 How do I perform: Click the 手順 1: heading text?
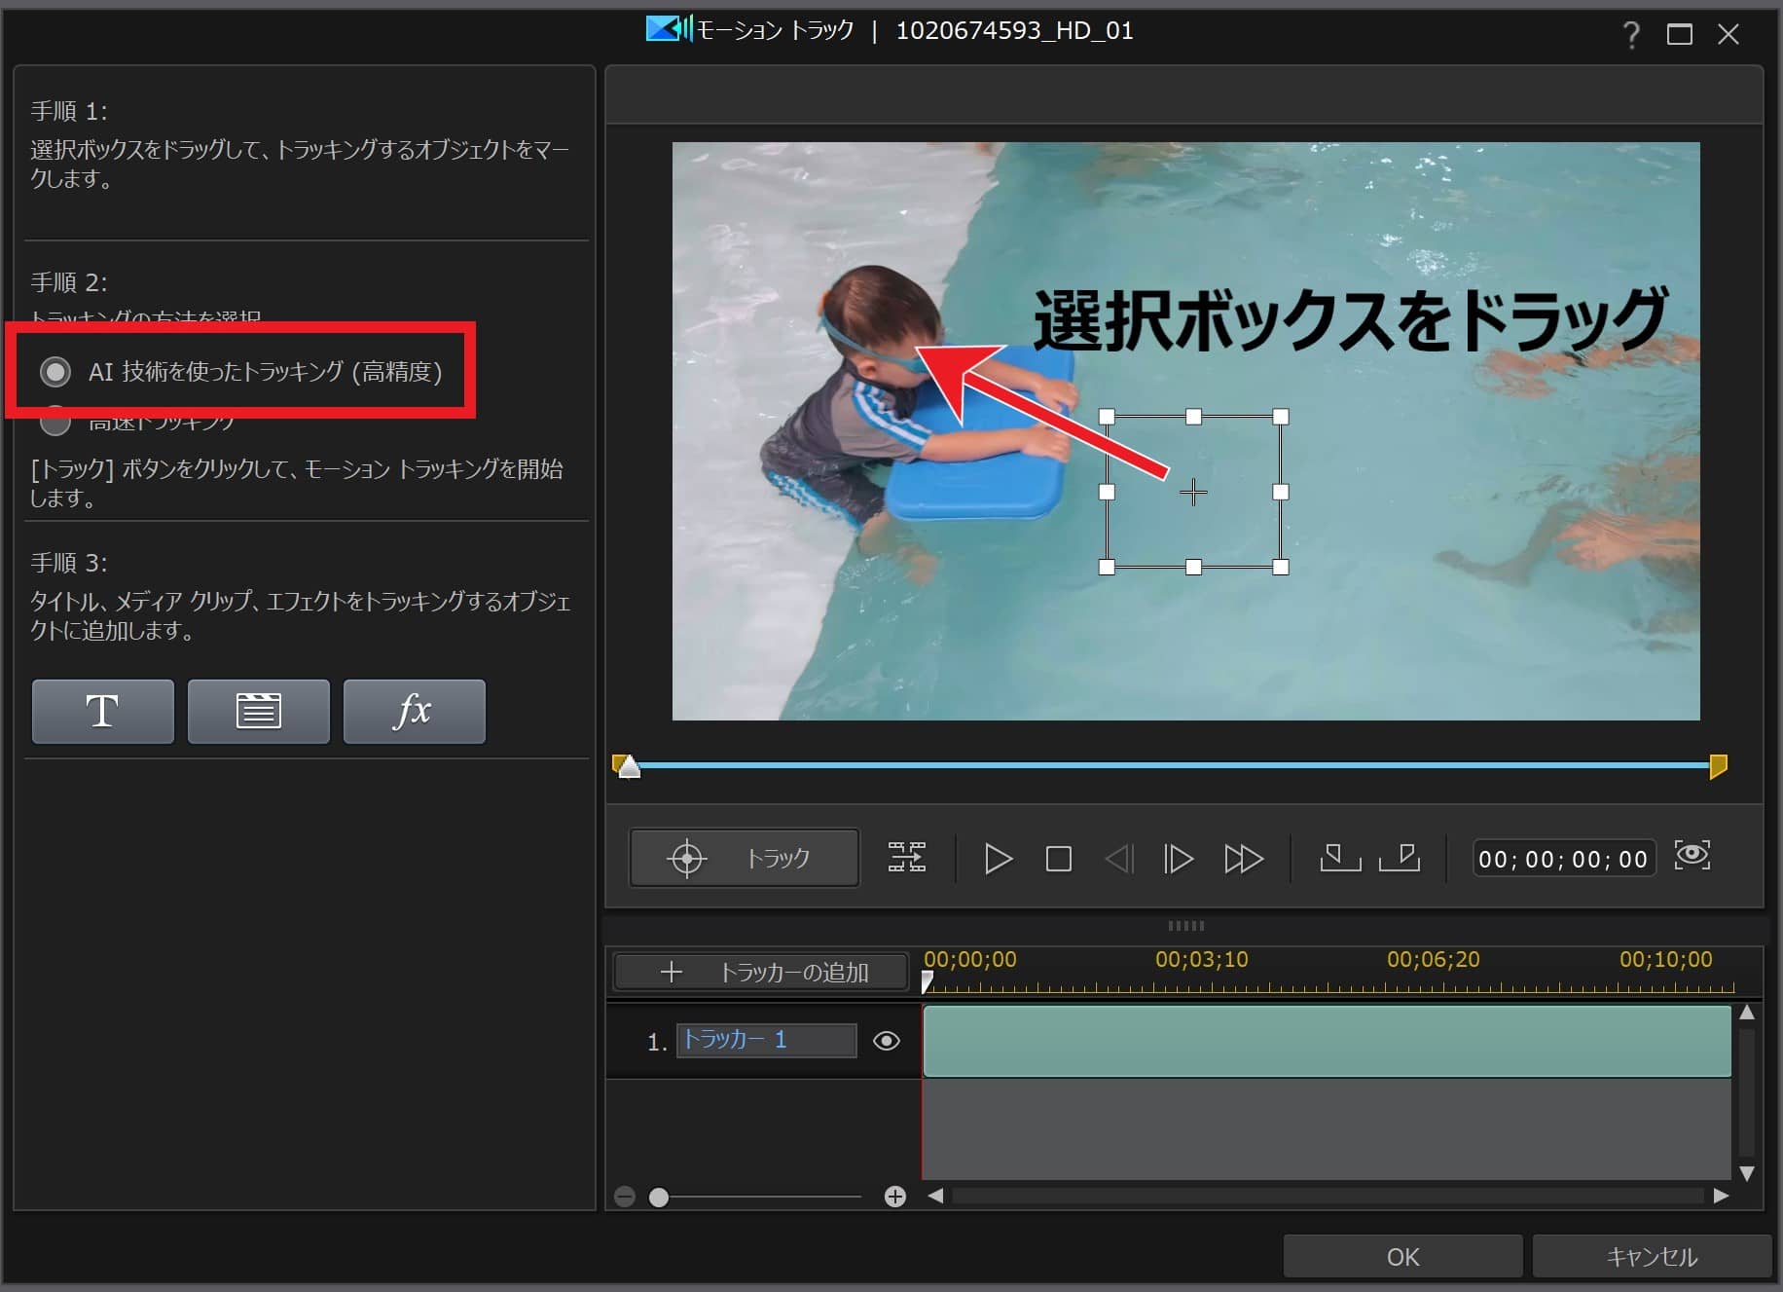[x=69, y=112]
